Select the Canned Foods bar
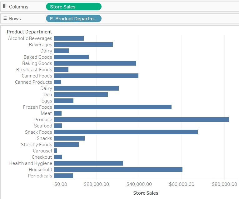This screenshot has height=199, width=239. (x=96, y=76)
